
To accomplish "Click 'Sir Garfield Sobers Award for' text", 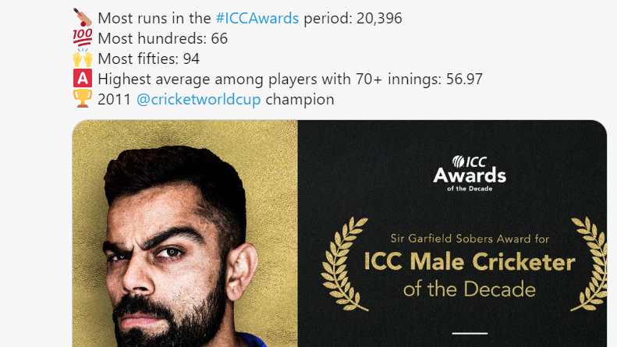I will (x=469, y=239).
